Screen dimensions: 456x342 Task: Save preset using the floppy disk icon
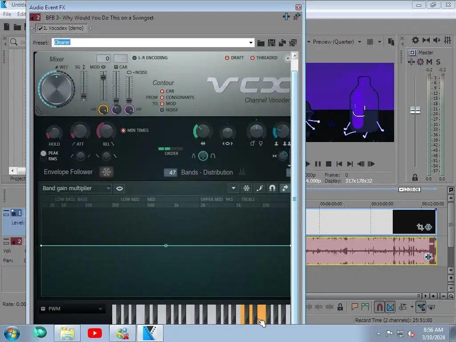click(x=272, y=43)
